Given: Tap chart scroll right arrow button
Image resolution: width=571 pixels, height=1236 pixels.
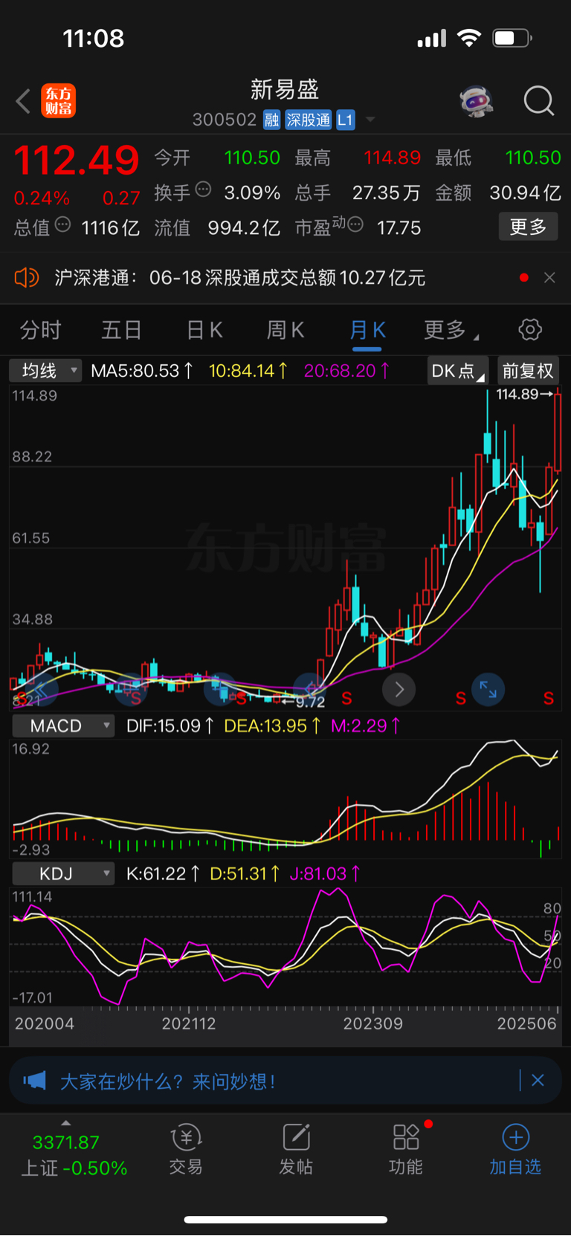Looking at the screenshot, I should point(399,690).
